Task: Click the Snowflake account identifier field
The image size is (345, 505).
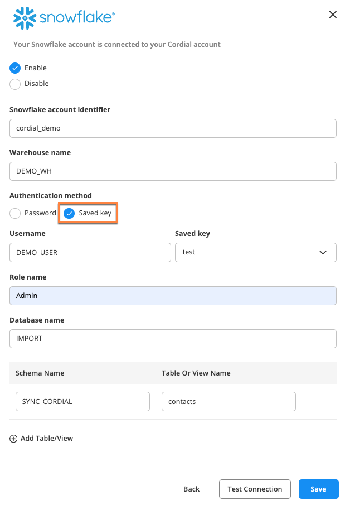Action: pos(173,128)
